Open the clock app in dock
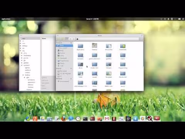Viewport: 185px width, 139px height. [x=78, y=119]
